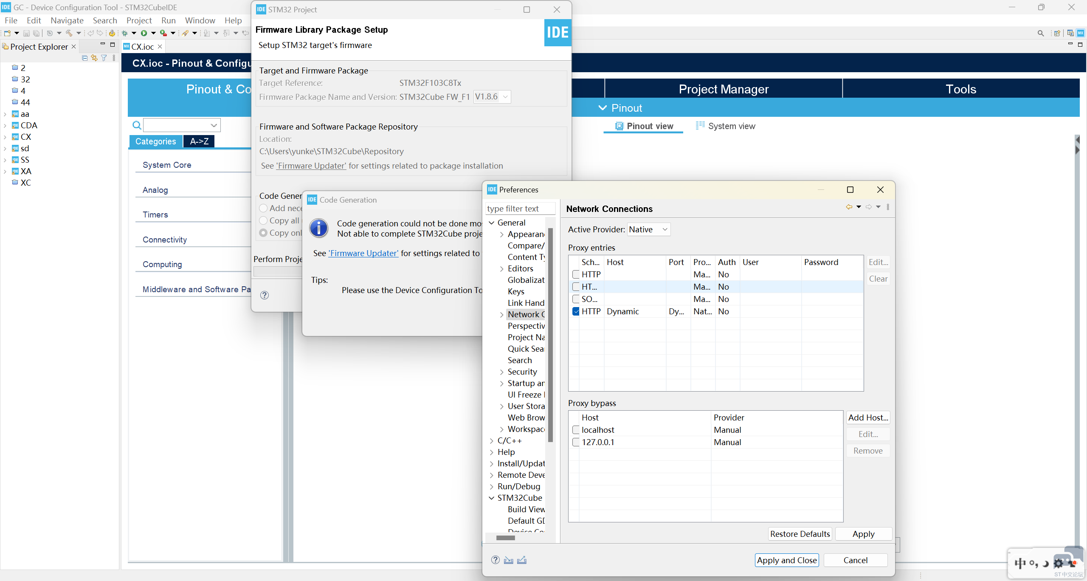Switch to the MX Device Configuration perspective

tap(1081, 33)
